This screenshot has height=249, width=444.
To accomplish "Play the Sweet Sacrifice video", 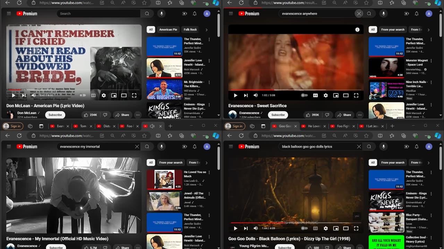I will 236,95.
